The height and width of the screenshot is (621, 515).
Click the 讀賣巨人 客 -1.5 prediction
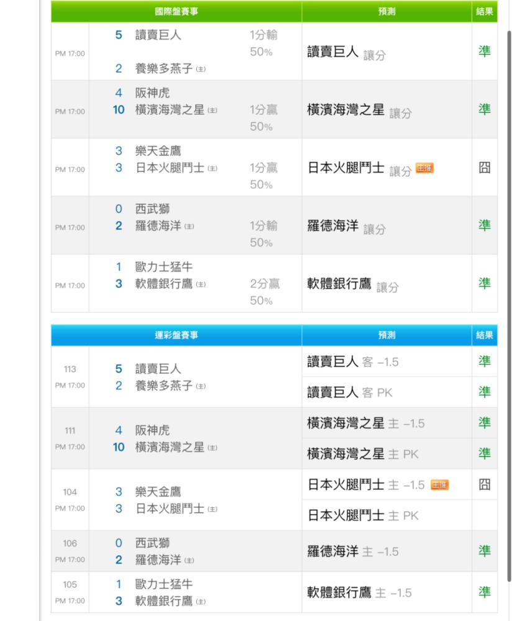[353, 361]
